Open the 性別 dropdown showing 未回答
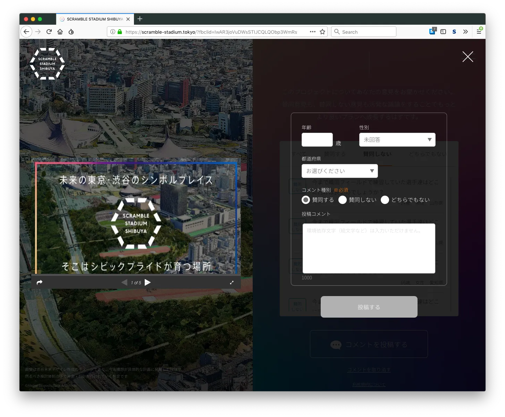Image resolution: width=505 pixels, height=417 pixels. click(x=397, y=140)
